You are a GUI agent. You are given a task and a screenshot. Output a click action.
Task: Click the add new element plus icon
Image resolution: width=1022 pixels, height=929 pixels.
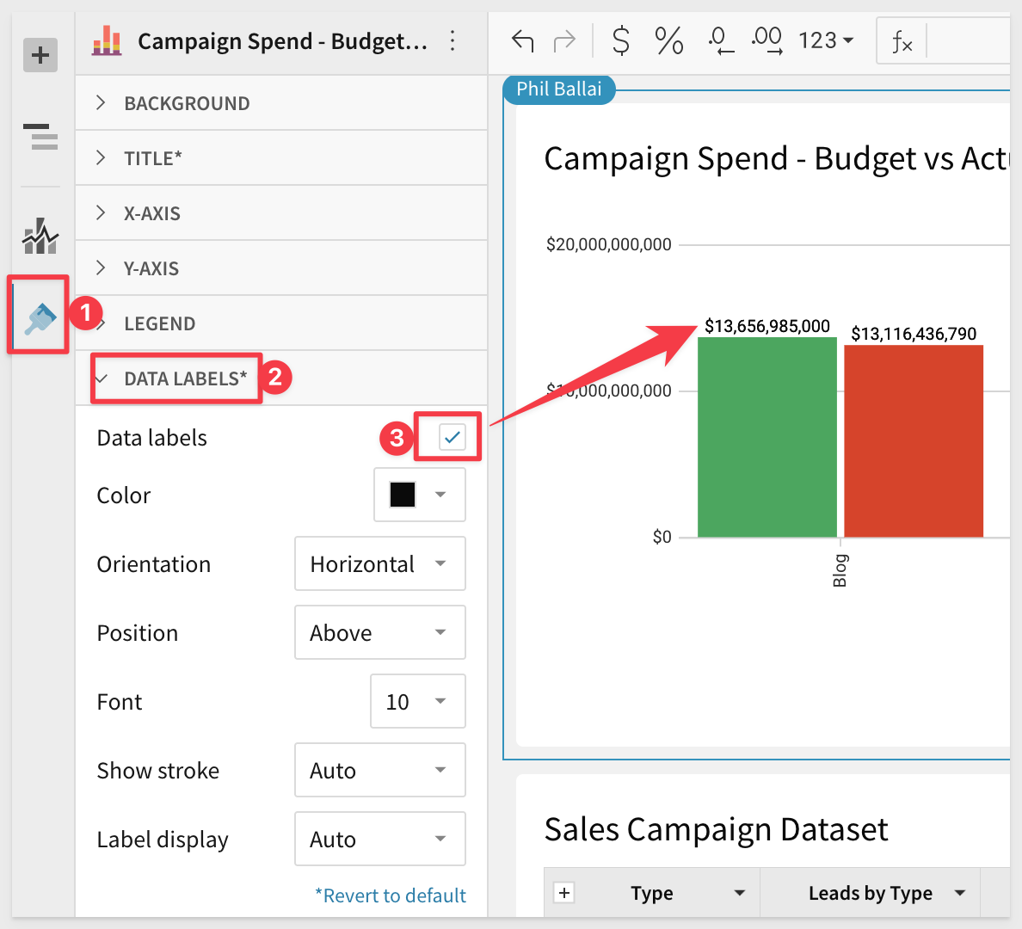pyautogui.click(x=40, y=55)
